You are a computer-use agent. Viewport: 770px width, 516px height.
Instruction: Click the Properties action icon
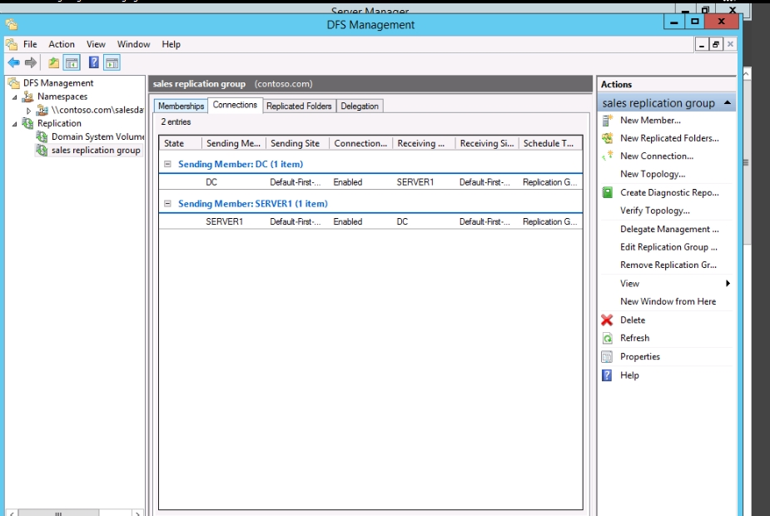coord(607,357)
